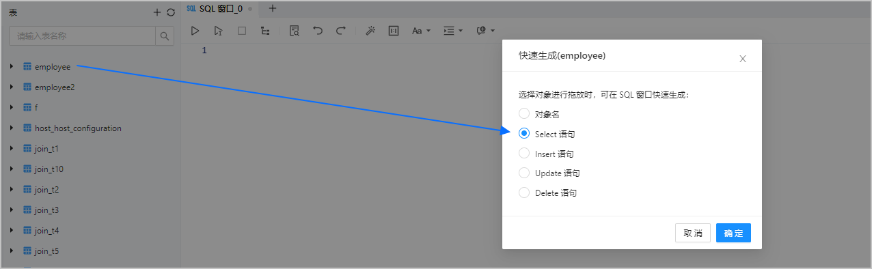Redo the last edit
The width and height of the screenshot is (872, 269).
click(x=341, y=31)
